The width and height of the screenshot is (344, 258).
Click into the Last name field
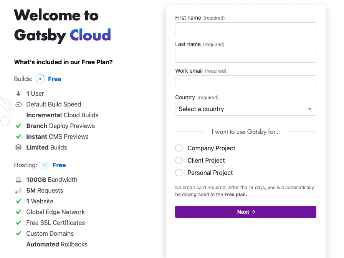(x=245, y=56)
